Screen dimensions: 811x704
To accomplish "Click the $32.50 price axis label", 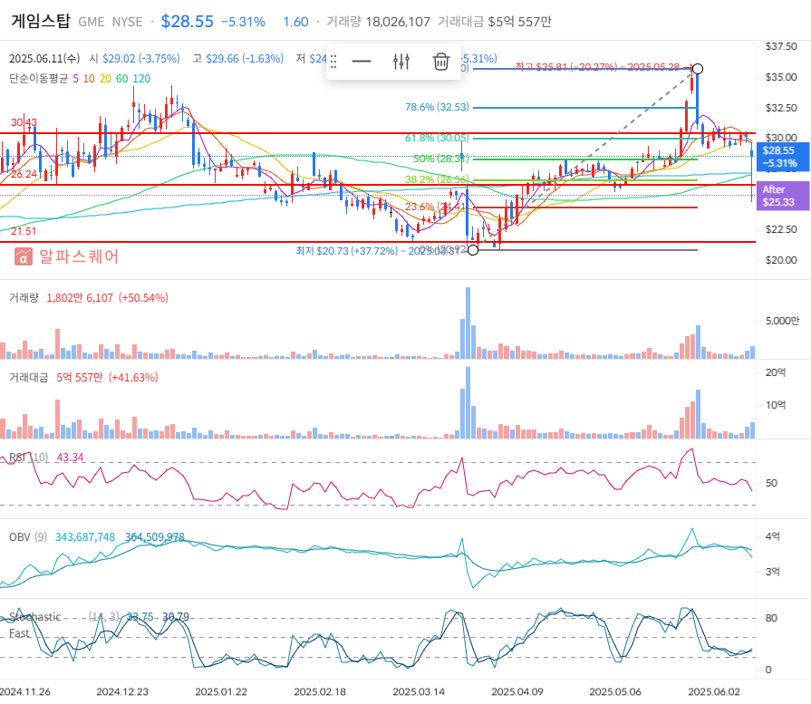I will click(x=781, y=108).
